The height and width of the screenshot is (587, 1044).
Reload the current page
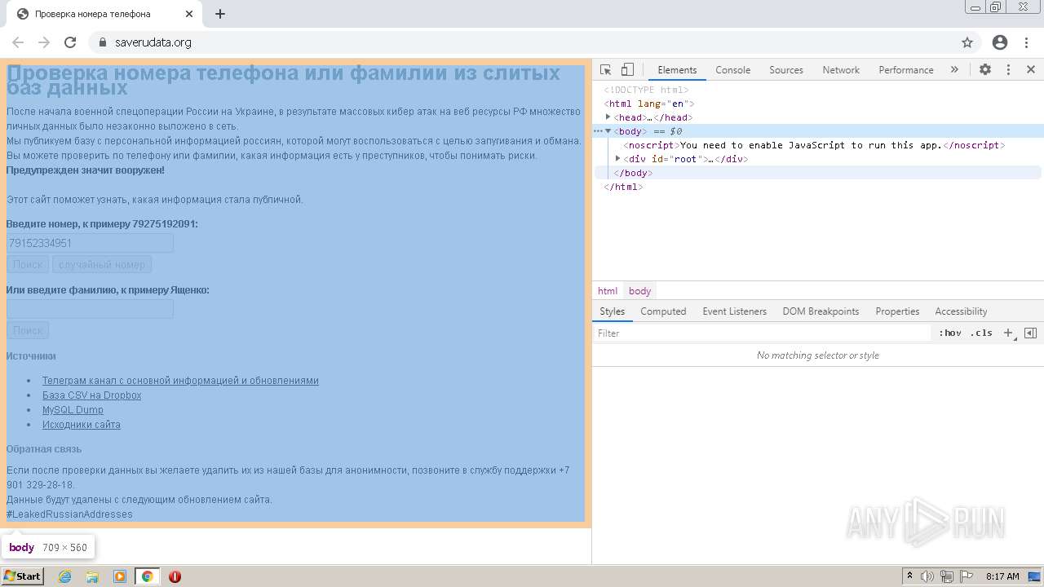click(x=70, y=42)
